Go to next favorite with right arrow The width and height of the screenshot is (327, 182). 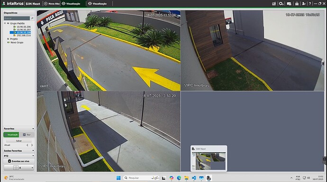coord(32,145)
